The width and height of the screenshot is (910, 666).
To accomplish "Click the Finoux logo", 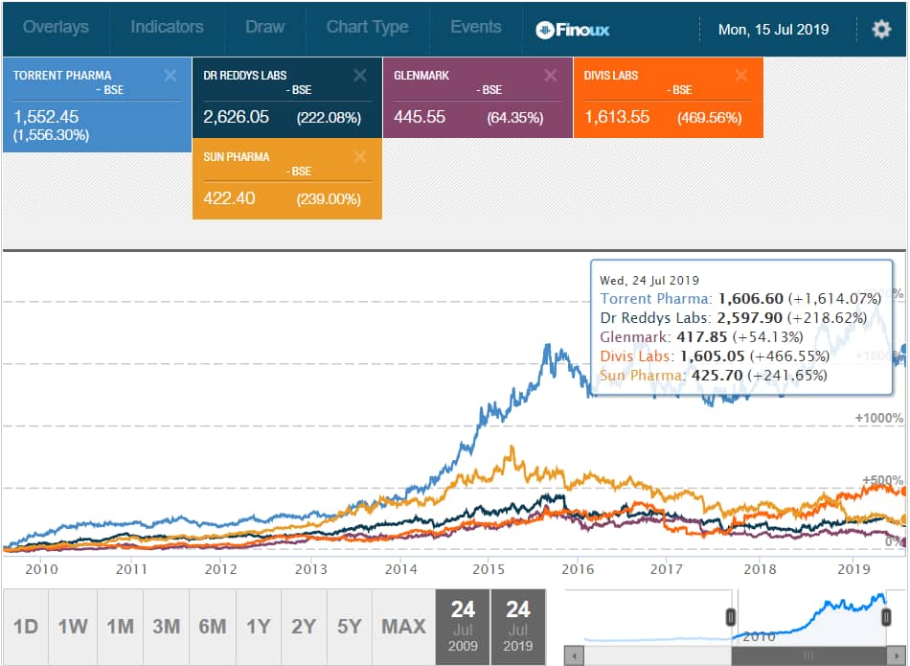I will 573,30.
